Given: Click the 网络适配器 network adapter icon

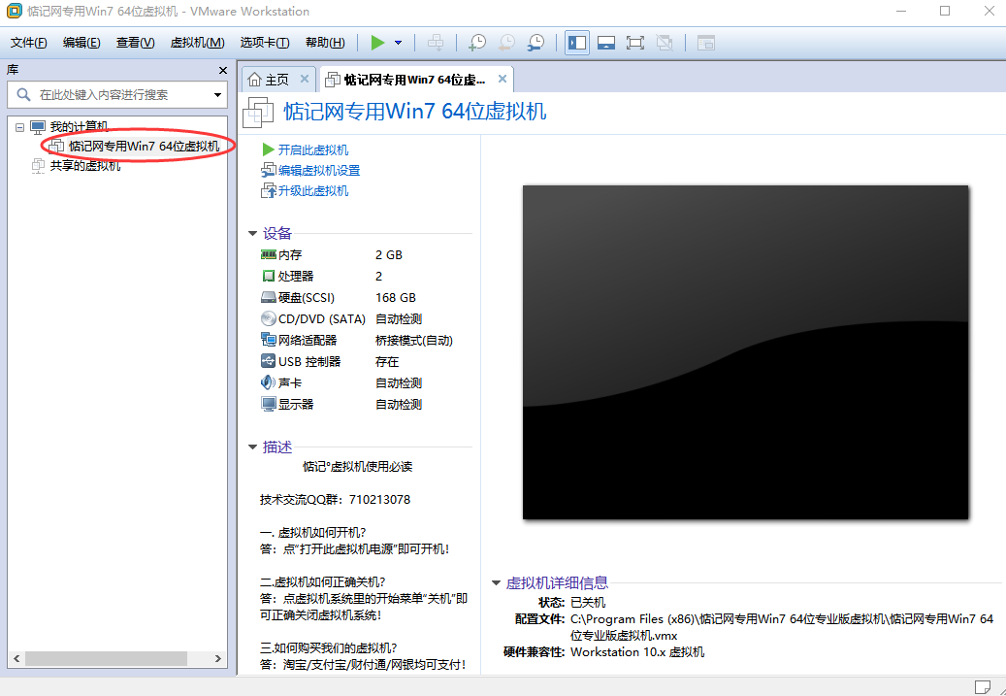Looking at the screenshot, I should click(268, 341).
